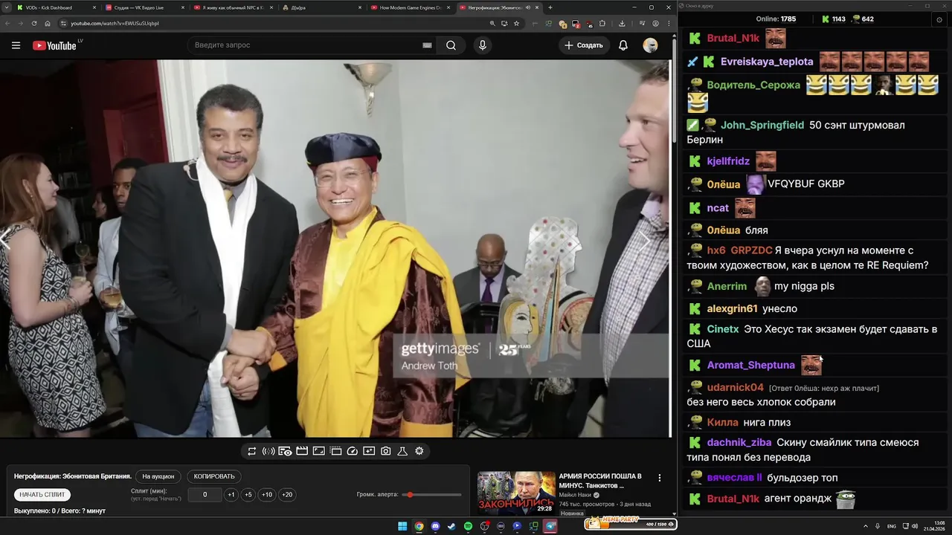This screenshot has width=952, height=535.
Task: Open the Майкл Наки channel link
Action: 575,494
